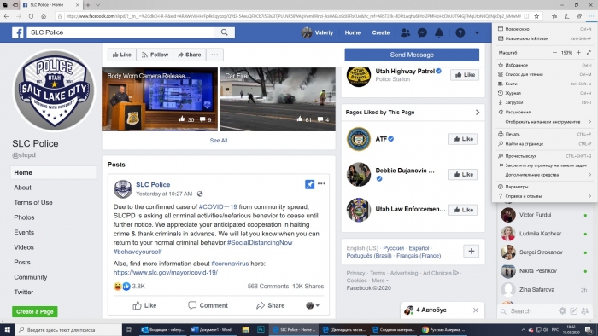Open Журнал menu entry
This screenshot has height=336, width=598.
545,93
